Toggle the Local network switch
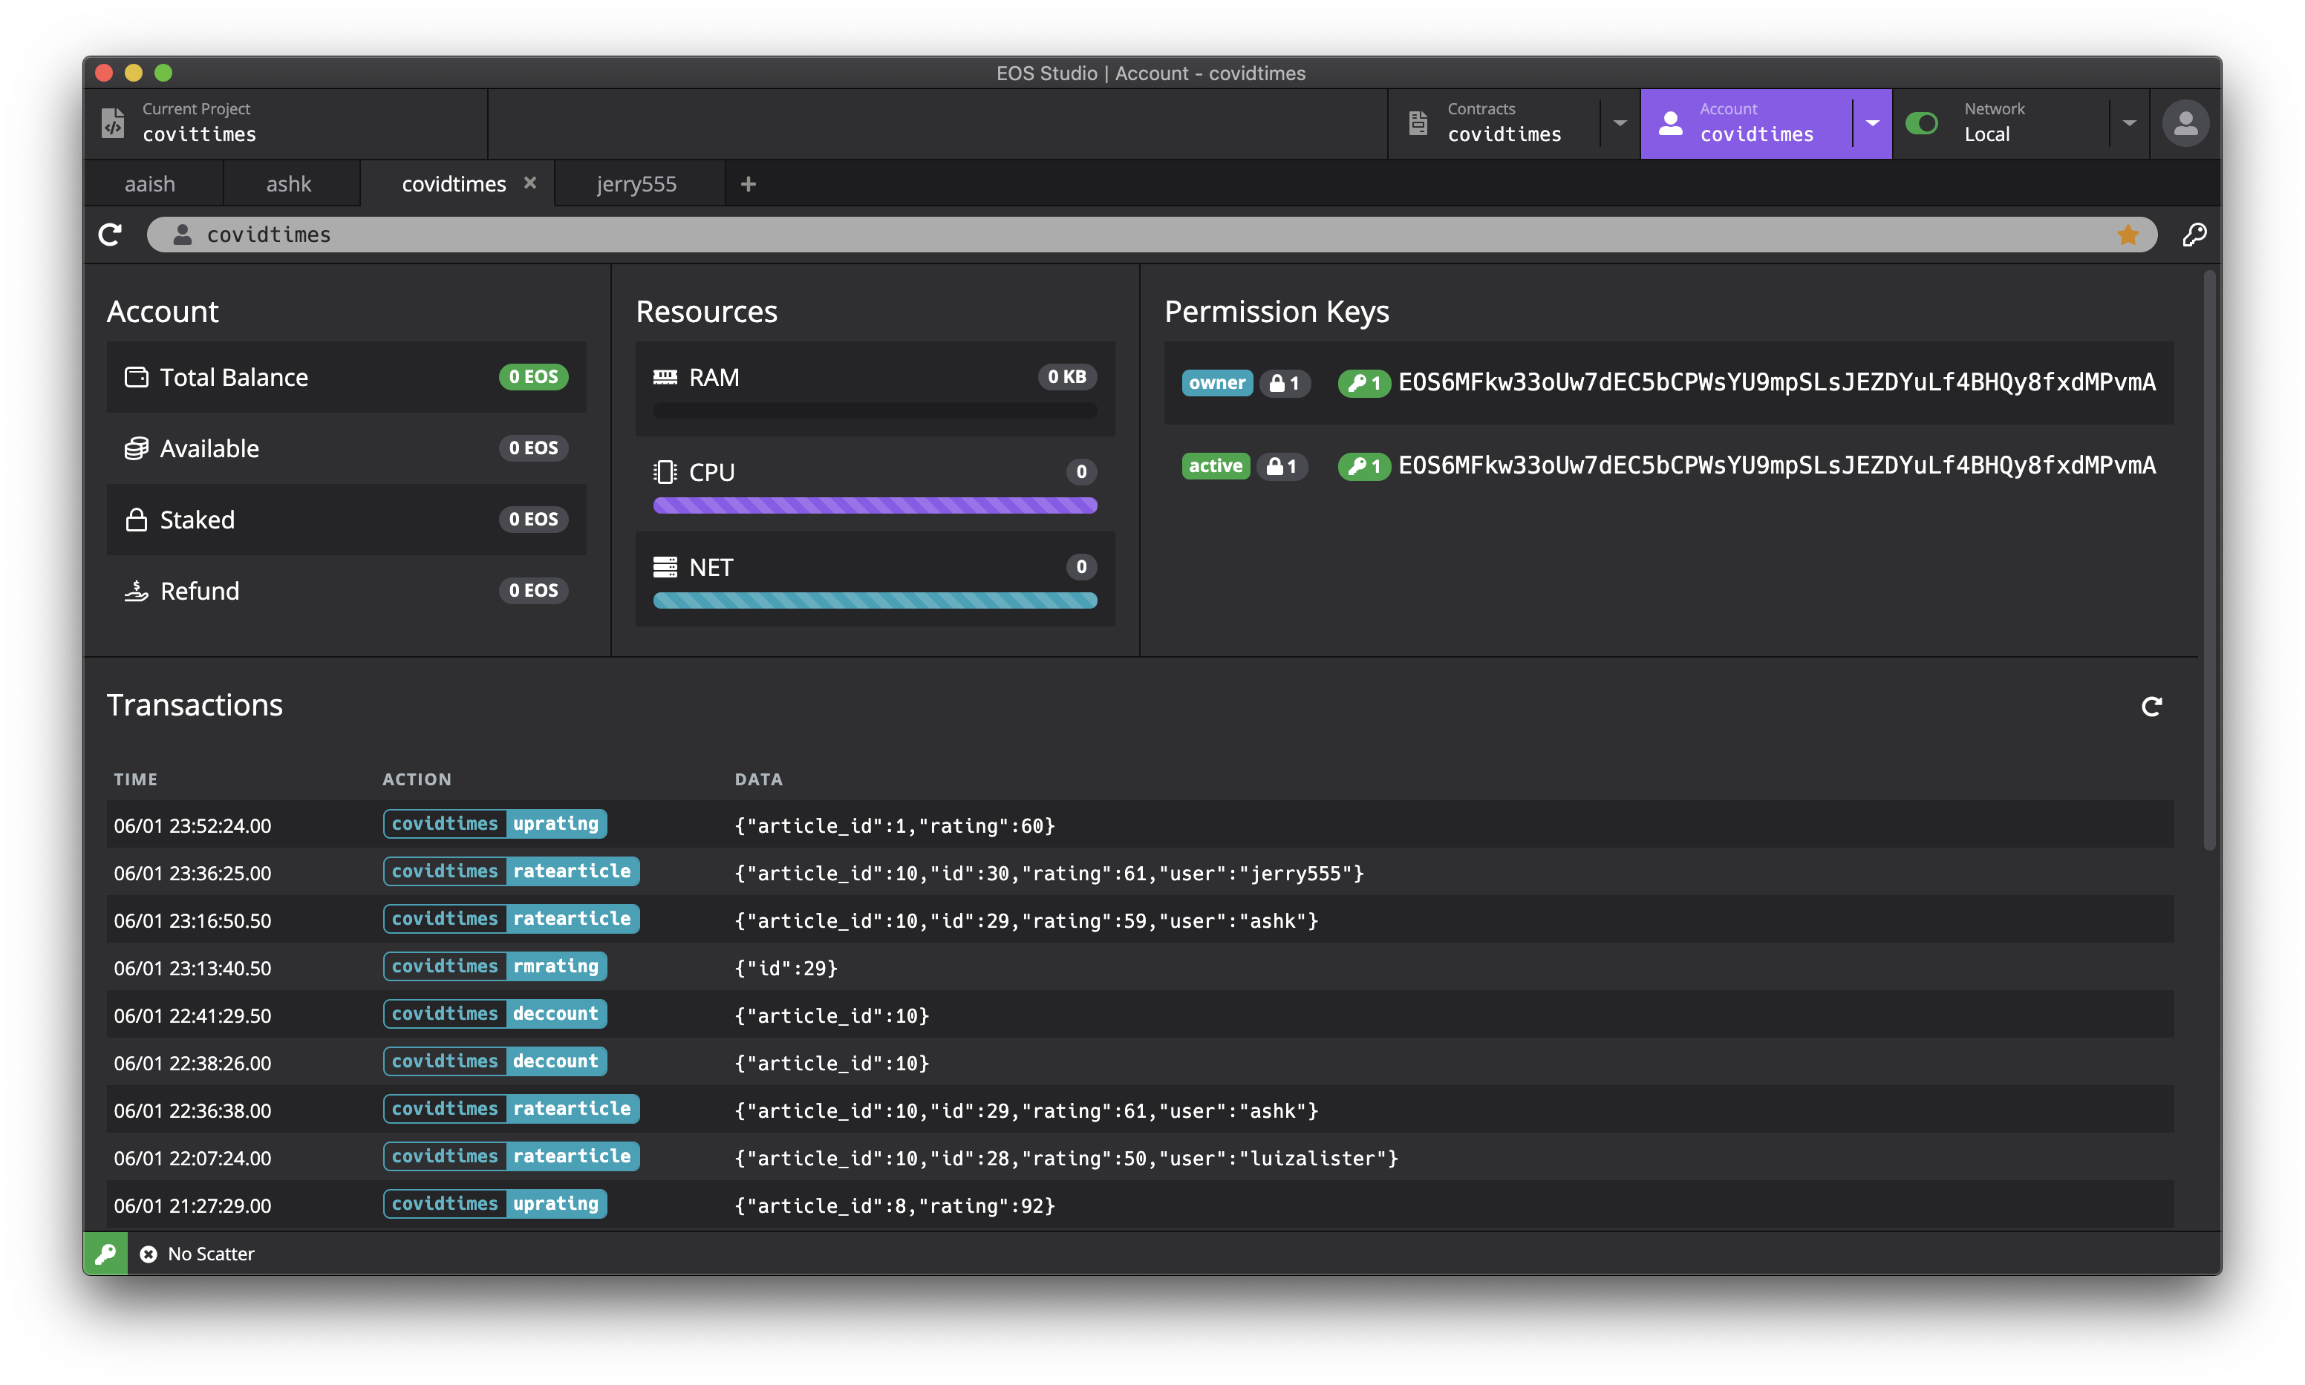Screen dimensions: 2305x1385 click(x=1921, y=123)
